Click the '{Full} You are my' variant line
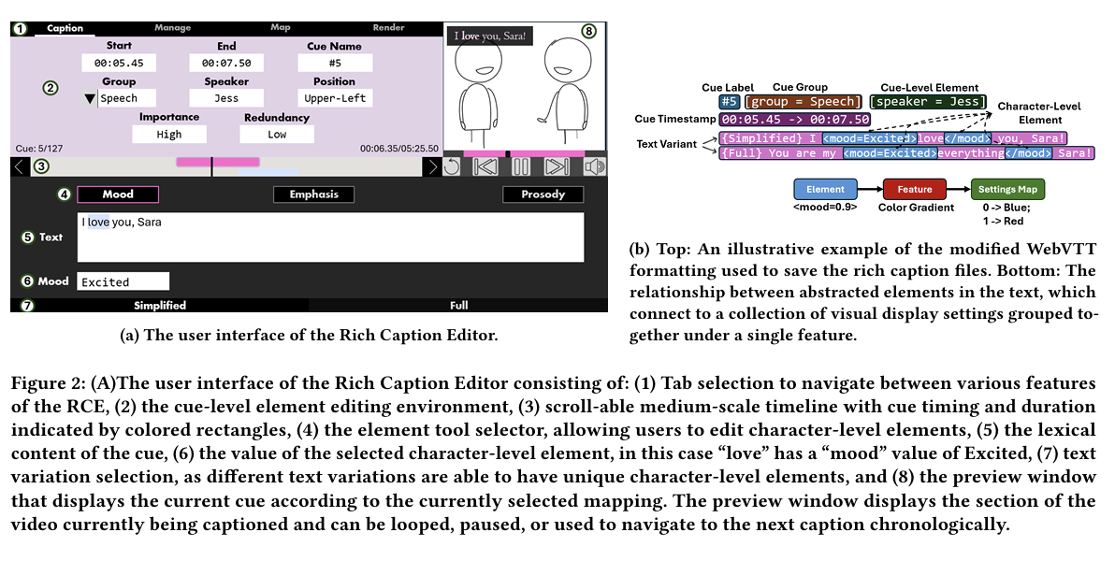 pyautogui.click(x=906, y=152)
